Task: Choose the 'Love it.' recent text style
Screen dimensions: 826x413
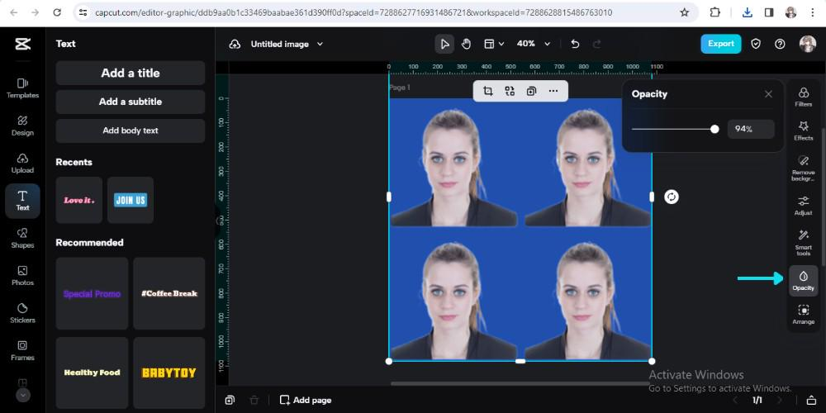Action: (79, 200)
